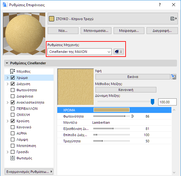Enable the ΠΕΡΙΒΑΛΛΟΝ checkbox
This screenshot has height=176, width=181.
point(13,109)
